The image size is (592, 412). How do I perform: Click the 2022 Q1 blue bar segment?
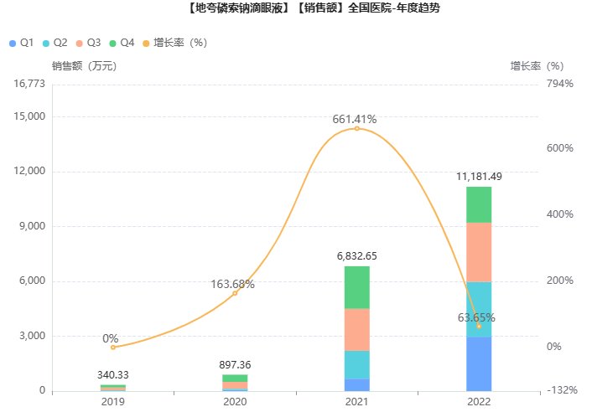pyautogui.click(x=479, y=364)
